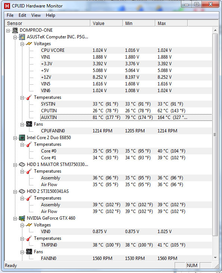Image resolution: width=222 pixels, height=273 pixels.
Task: Collapse the GTX 460 Temperatures group
Action: point(22,239)
